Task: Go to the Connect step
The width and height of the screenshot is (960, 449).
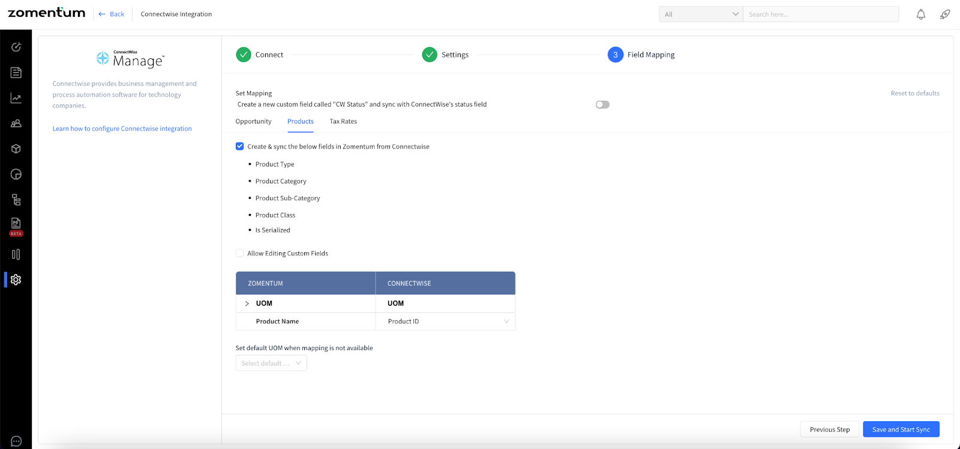Action: (259, 55)
